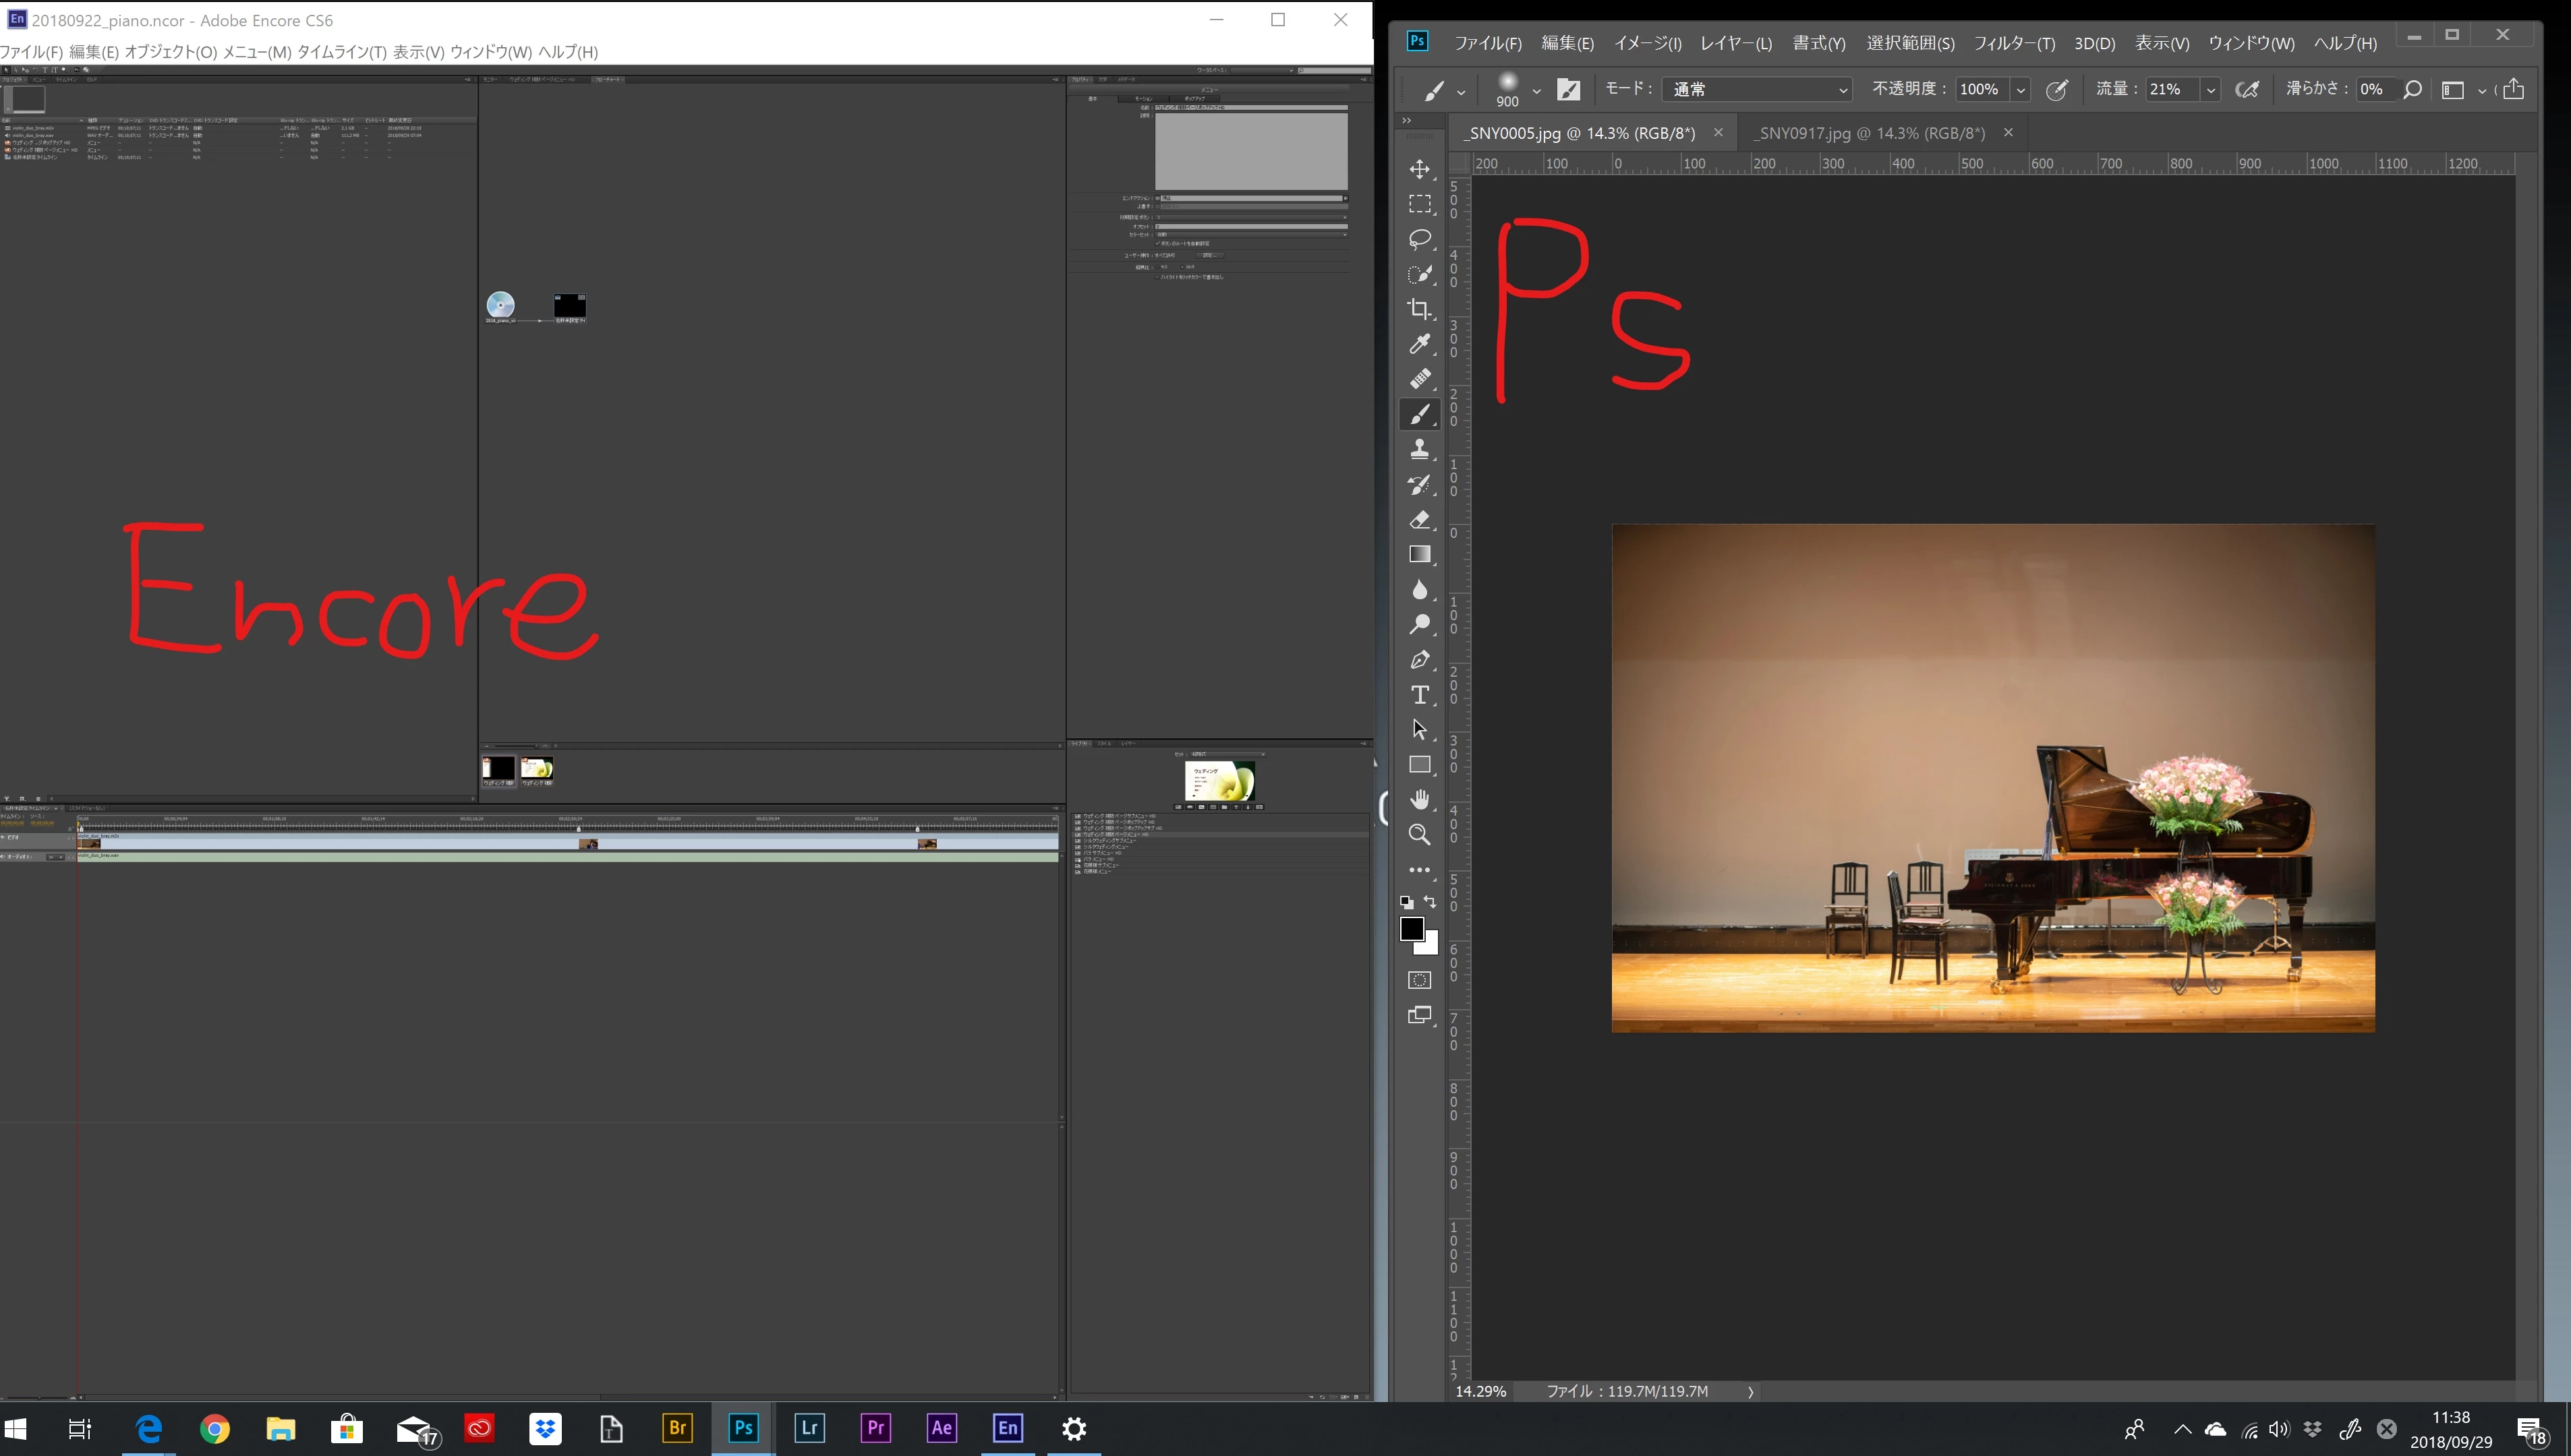Viewport: 2571px width, 1456px height.
Task: Select the Quick Selection tool
Action: point(1420,274)
